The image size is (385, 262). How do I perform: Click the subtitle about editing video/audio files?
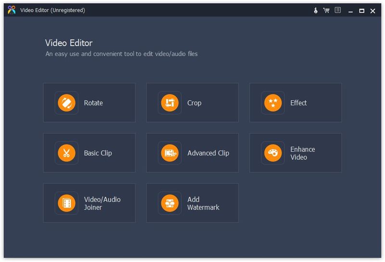[122, 54]
